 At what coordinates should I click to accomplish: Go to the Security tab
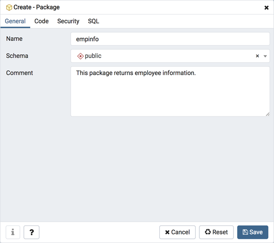click(68, 21)
